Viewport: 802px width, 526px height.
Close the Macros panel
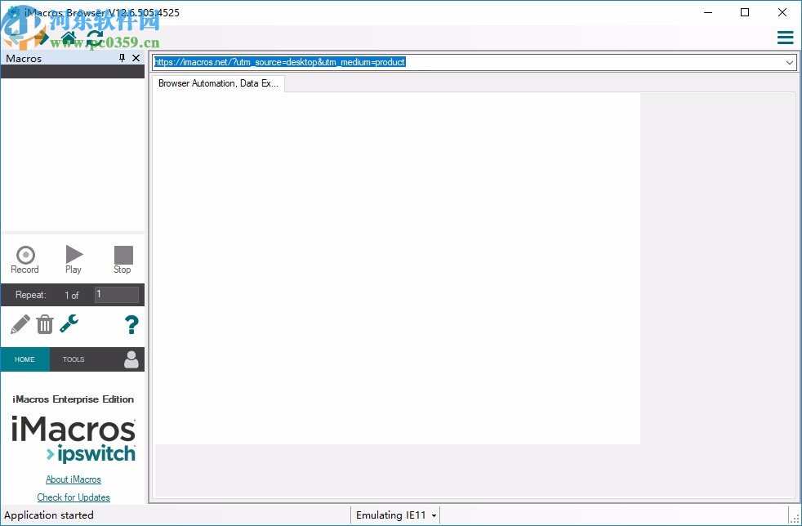[x=136, y=58]
